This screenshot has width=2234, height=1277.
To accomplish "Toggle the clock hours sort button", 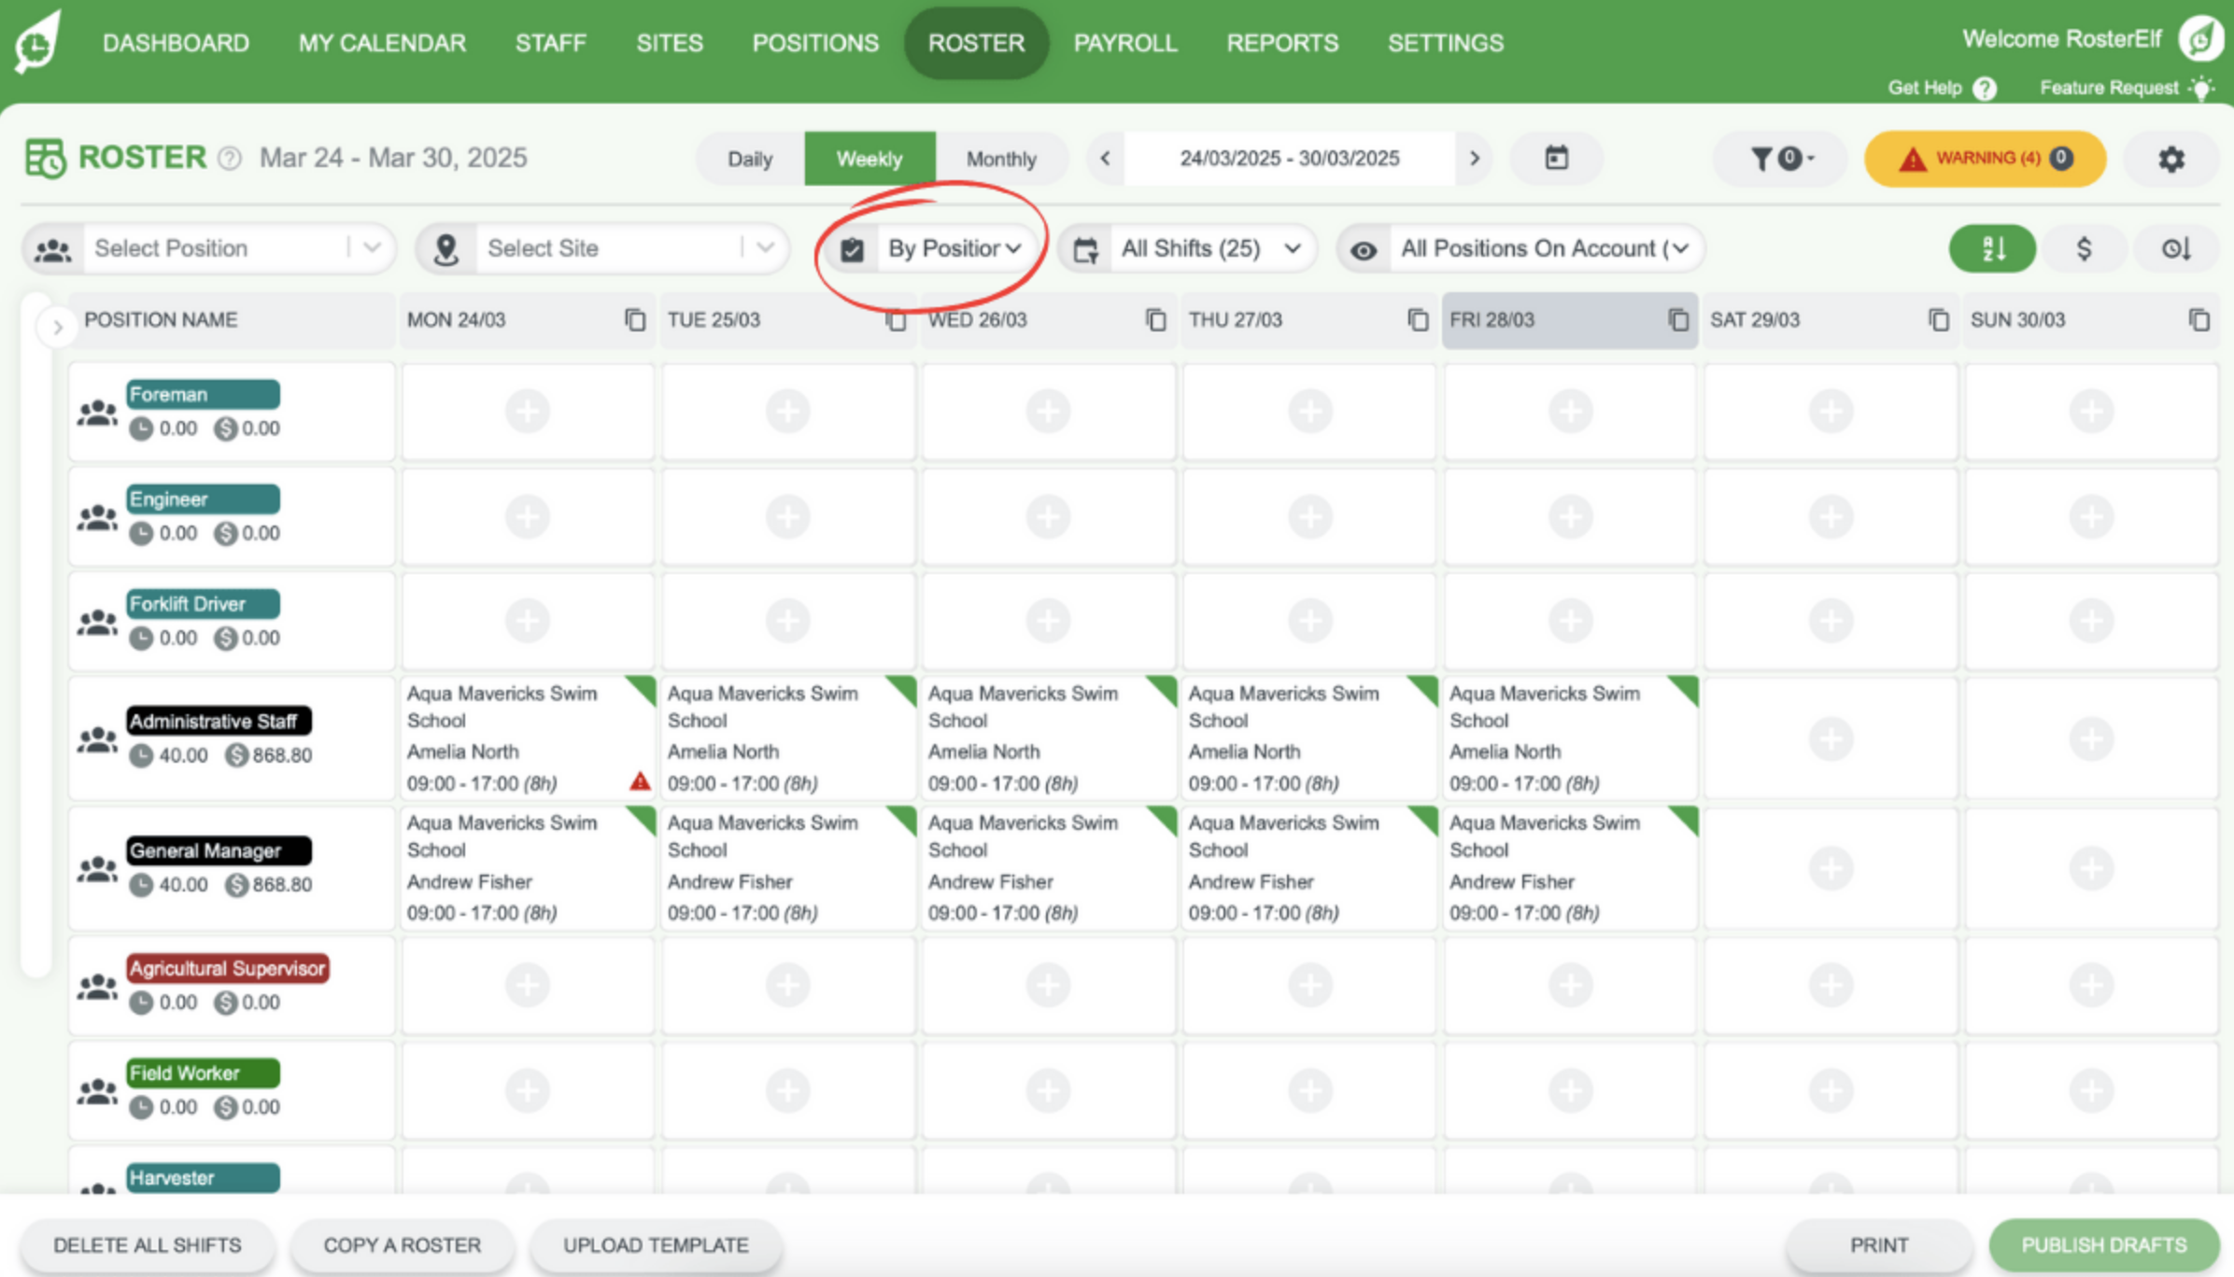I will coord(2175,248).
